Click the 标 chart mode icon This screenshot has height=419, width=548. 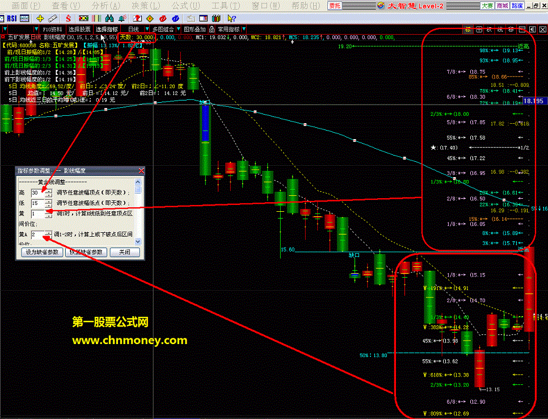click(x=468, y=30)
